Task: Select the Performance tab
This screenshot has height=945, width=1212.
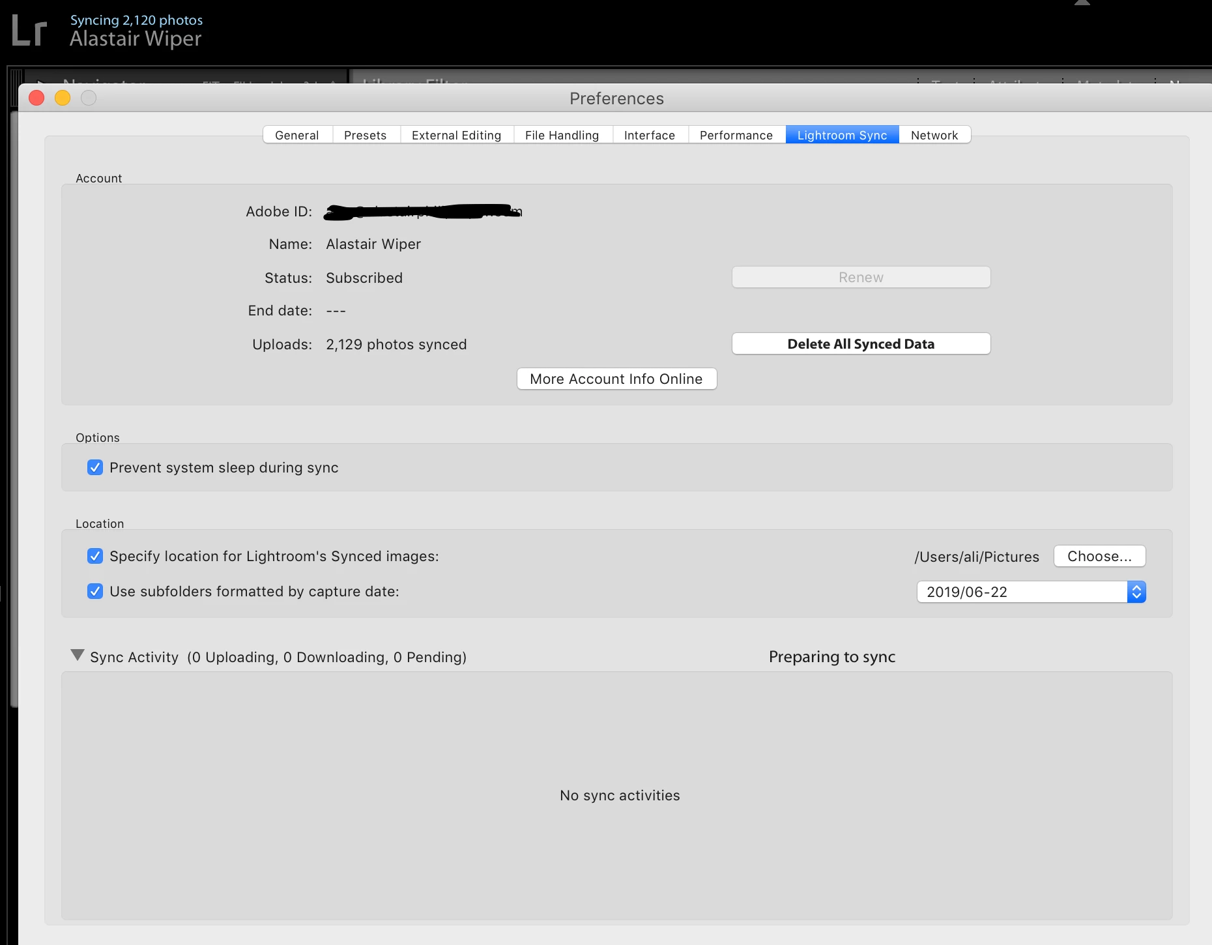Action: pyautogui.click(x=736, y=135)
